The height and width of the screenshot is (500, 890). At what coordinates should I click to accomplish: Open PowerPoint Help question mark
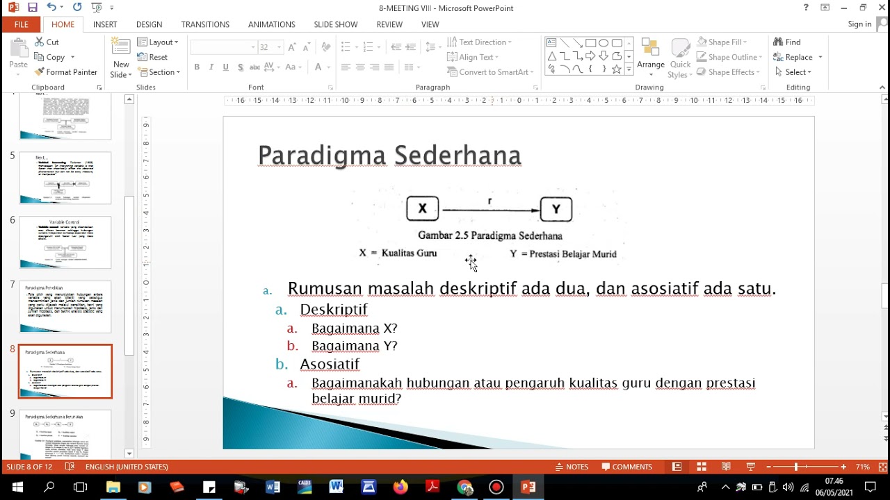point(806,8)
